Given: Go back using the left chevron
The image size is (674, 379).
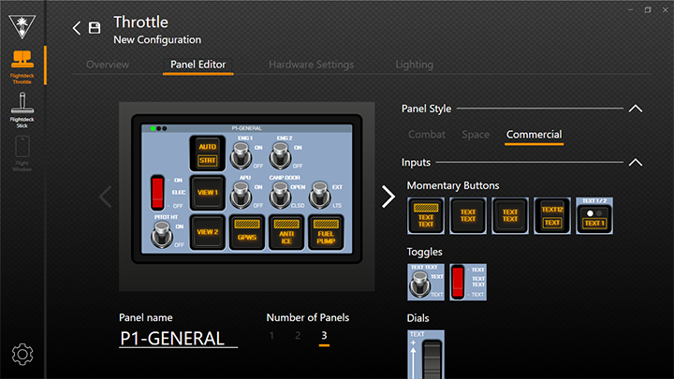Looking at the screenshot, I should pos(77,28).
